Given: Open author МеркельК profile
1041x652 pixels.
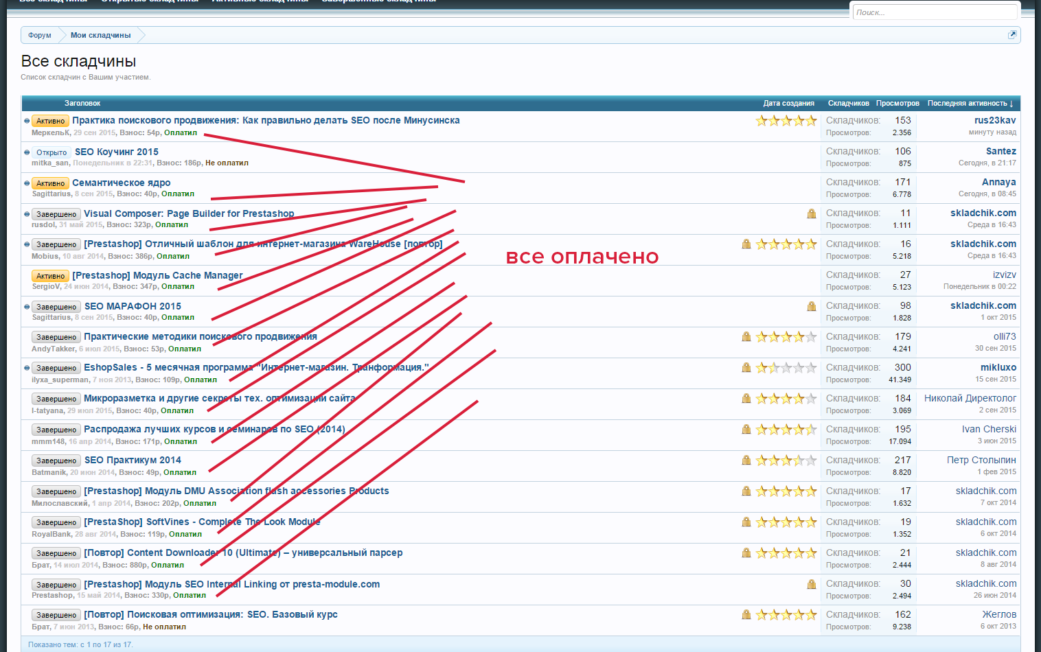Looking at the screenshot, I should pyautogui.click(x=51, y=132).
